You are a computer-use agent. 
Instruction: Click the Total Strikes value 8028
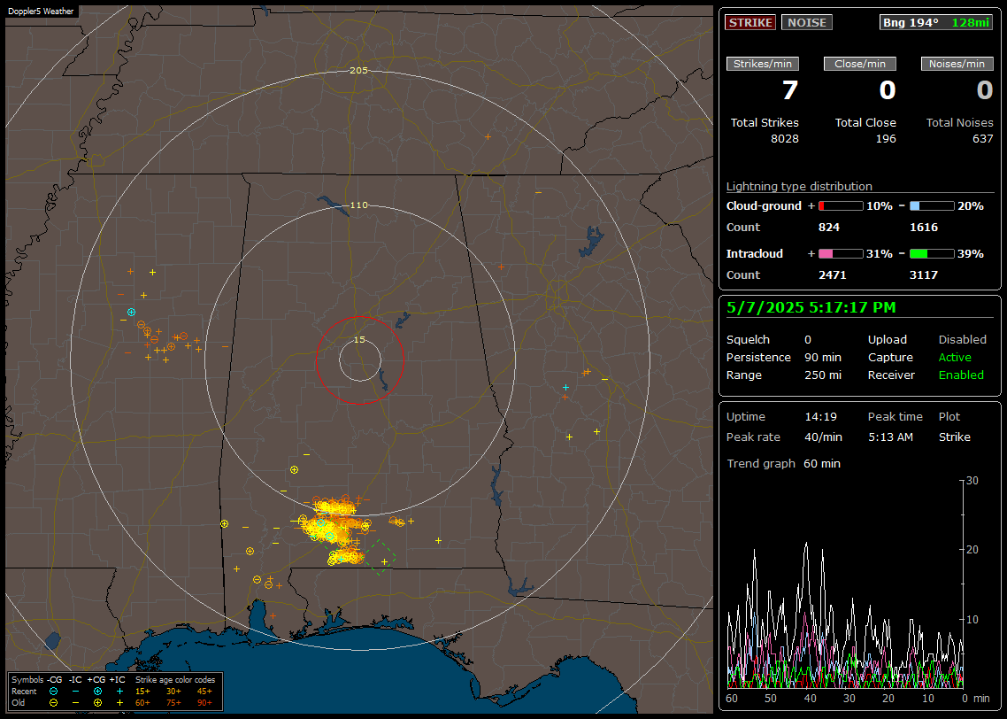pyautogui.click(x=785, y=139)
